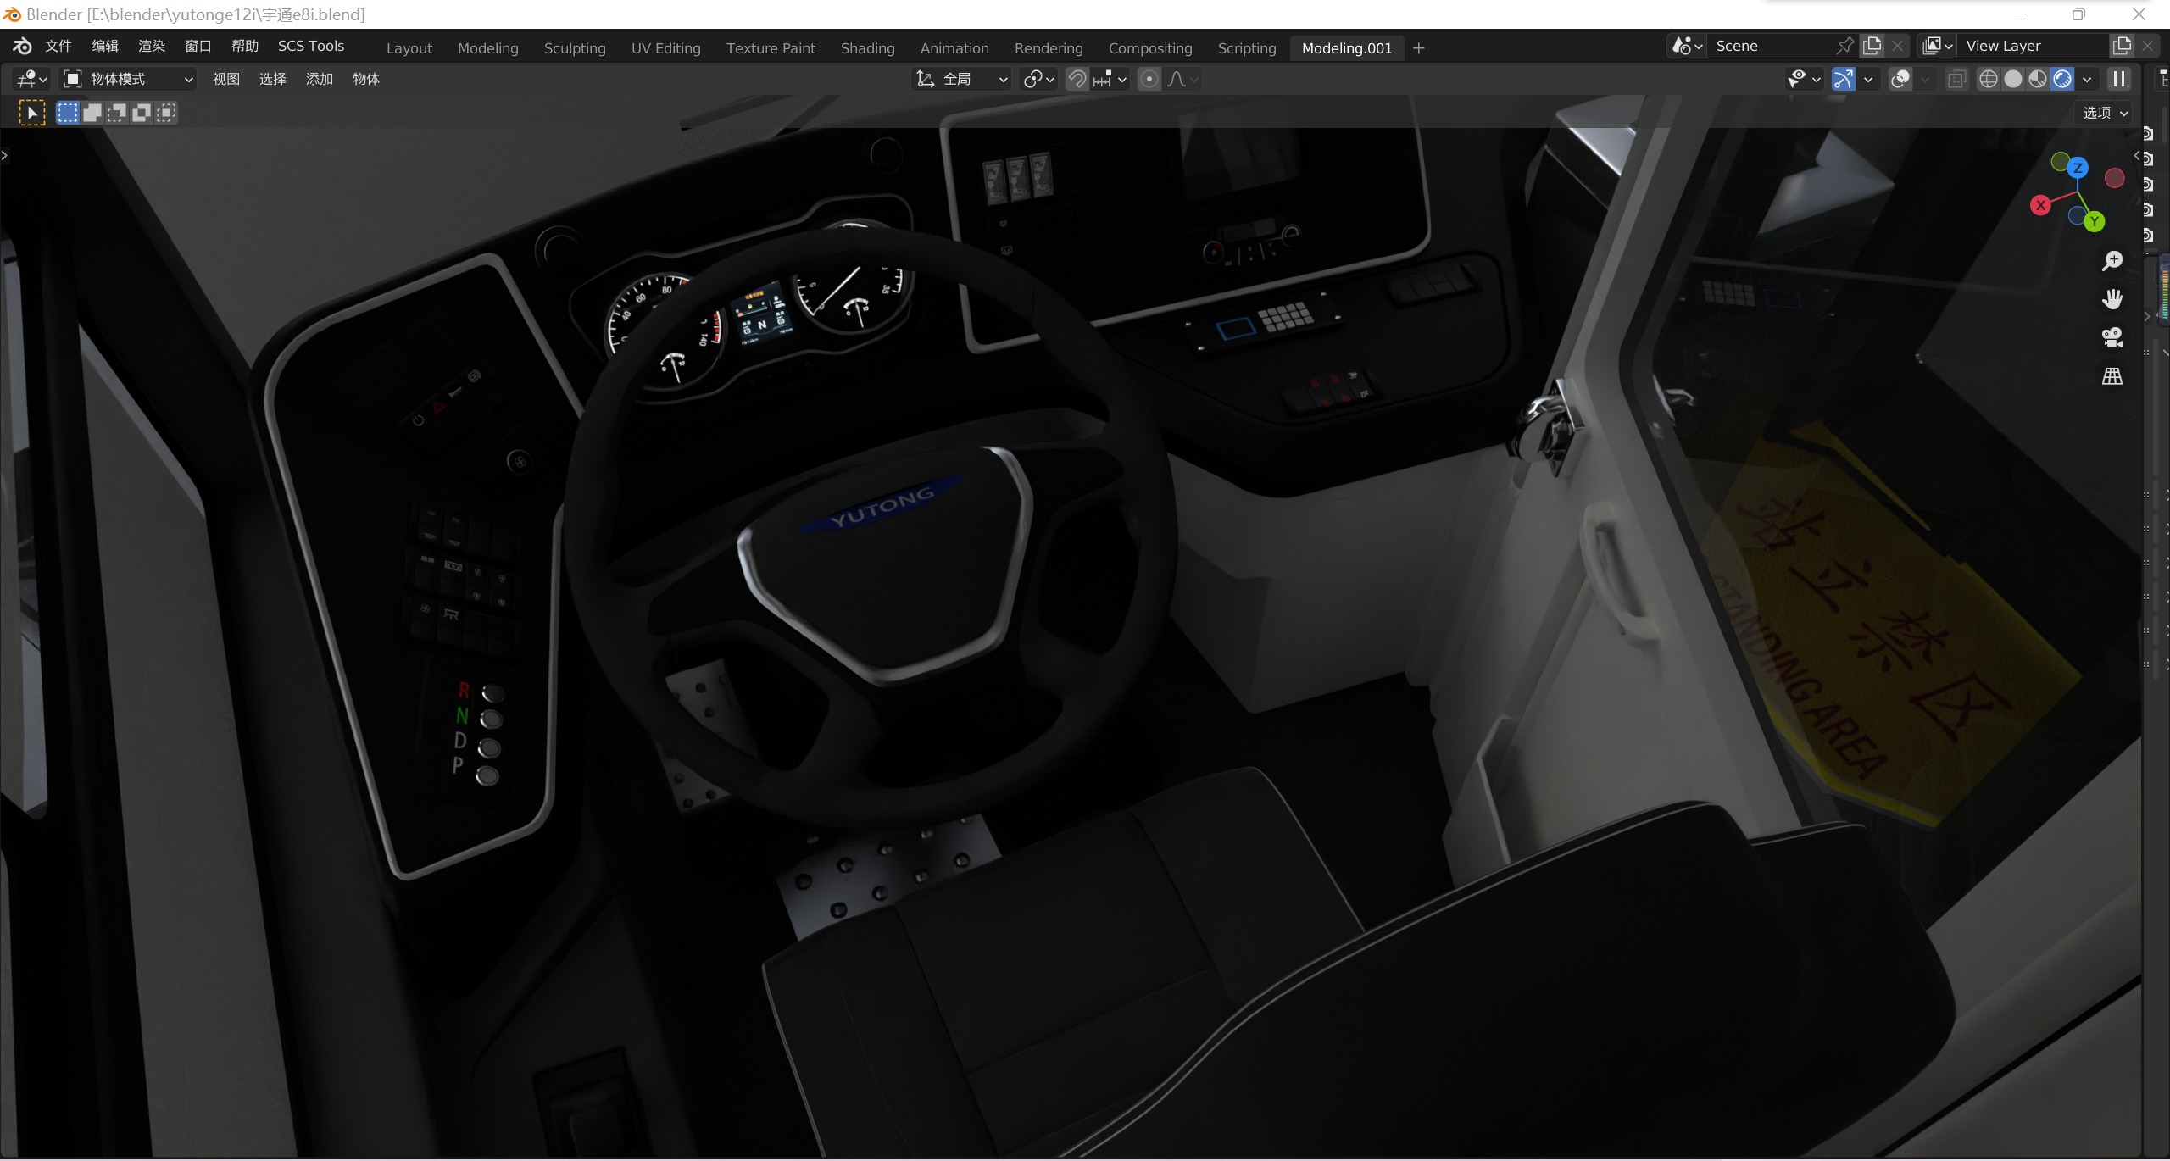Viewport: 2170px width, 1161px height.
Task: Open the Scene browse dropdown icon
Action: (x=1686, y=46)
